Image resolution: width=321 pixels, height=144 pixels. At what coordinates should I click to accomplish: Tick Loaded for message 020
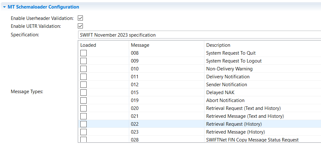coord(83,108)
